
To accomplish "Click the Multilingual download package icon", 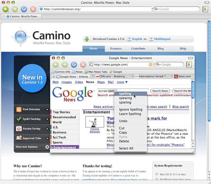I will click(151, 39).
